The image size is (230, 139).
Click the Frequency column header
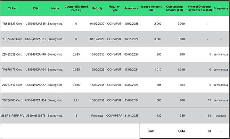pyautogui.click(x=221, y=8)
